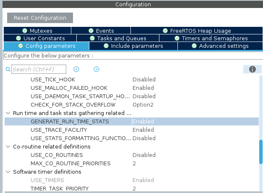Screen dimensions: 263x193
Task: Click green check icon on Advanced settings
Action: pyautogui.click(x=194, y=46)
